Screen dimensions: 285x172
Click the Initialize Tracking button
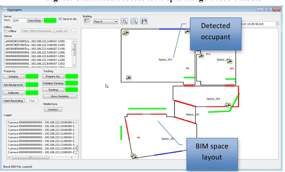point(53,83)
